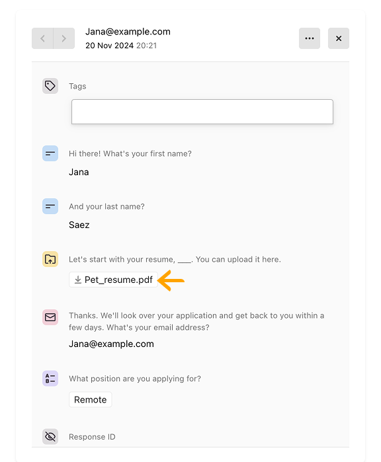Click the answer text Saez
The image size is (381, 462).
79,225
